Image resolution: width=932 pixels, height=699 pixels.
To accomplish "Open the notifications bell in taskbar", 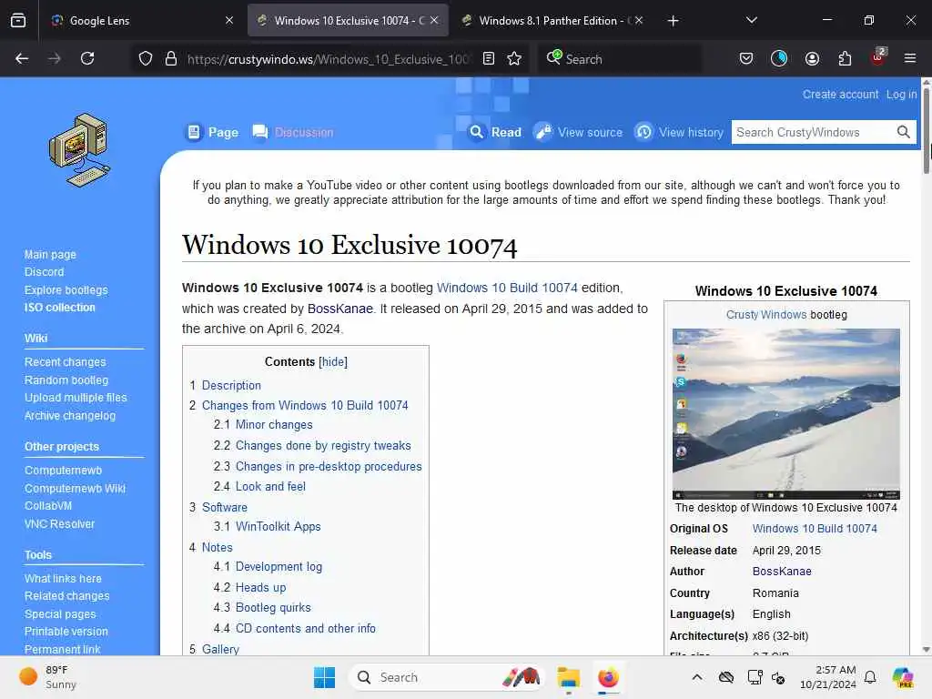I will (870, 677).
